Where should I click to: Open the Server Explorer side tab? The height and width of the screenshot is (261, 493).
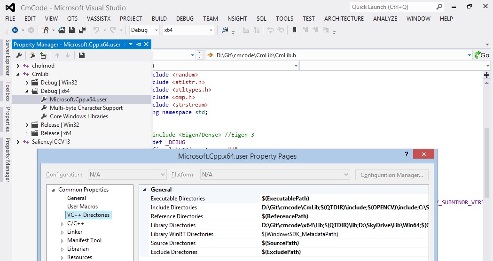coord(8,58)
